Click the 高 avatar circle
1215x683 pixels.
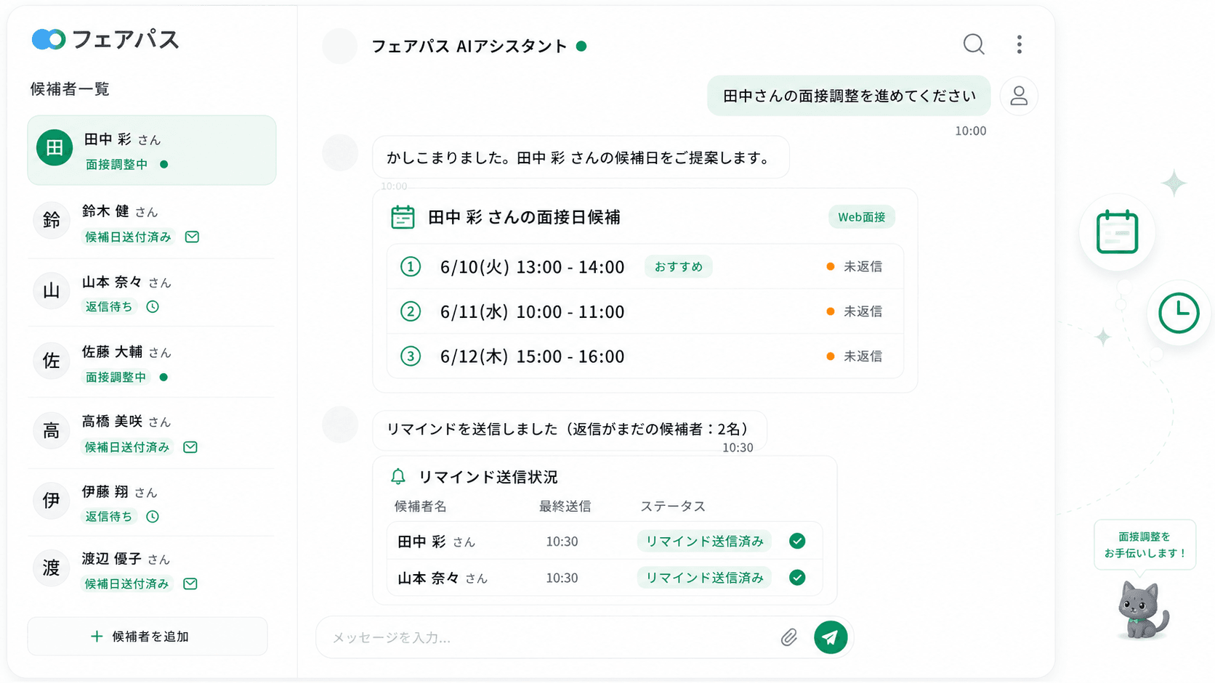(x=52, y=430)
